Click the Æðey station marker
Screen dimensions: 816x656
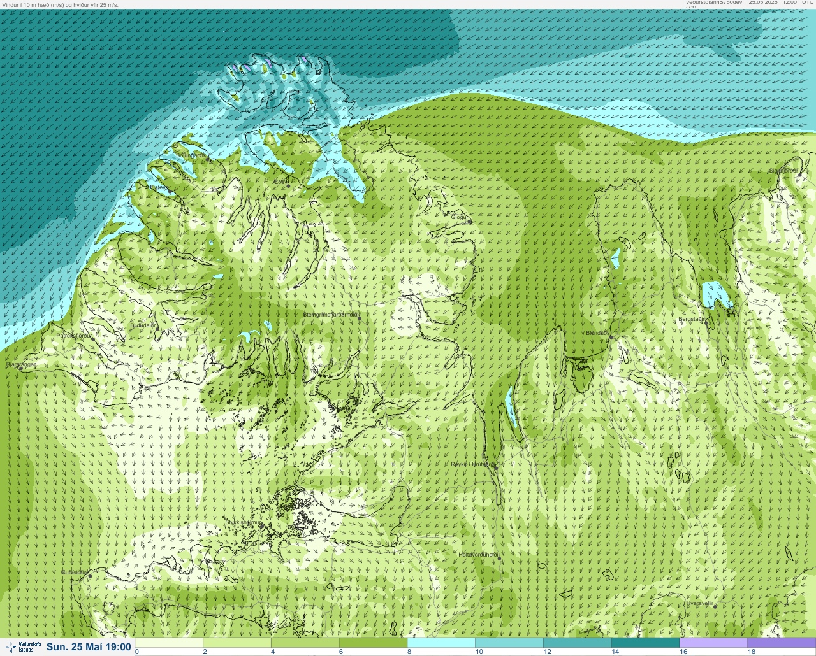pyautogui.click(x=288, y=186)
